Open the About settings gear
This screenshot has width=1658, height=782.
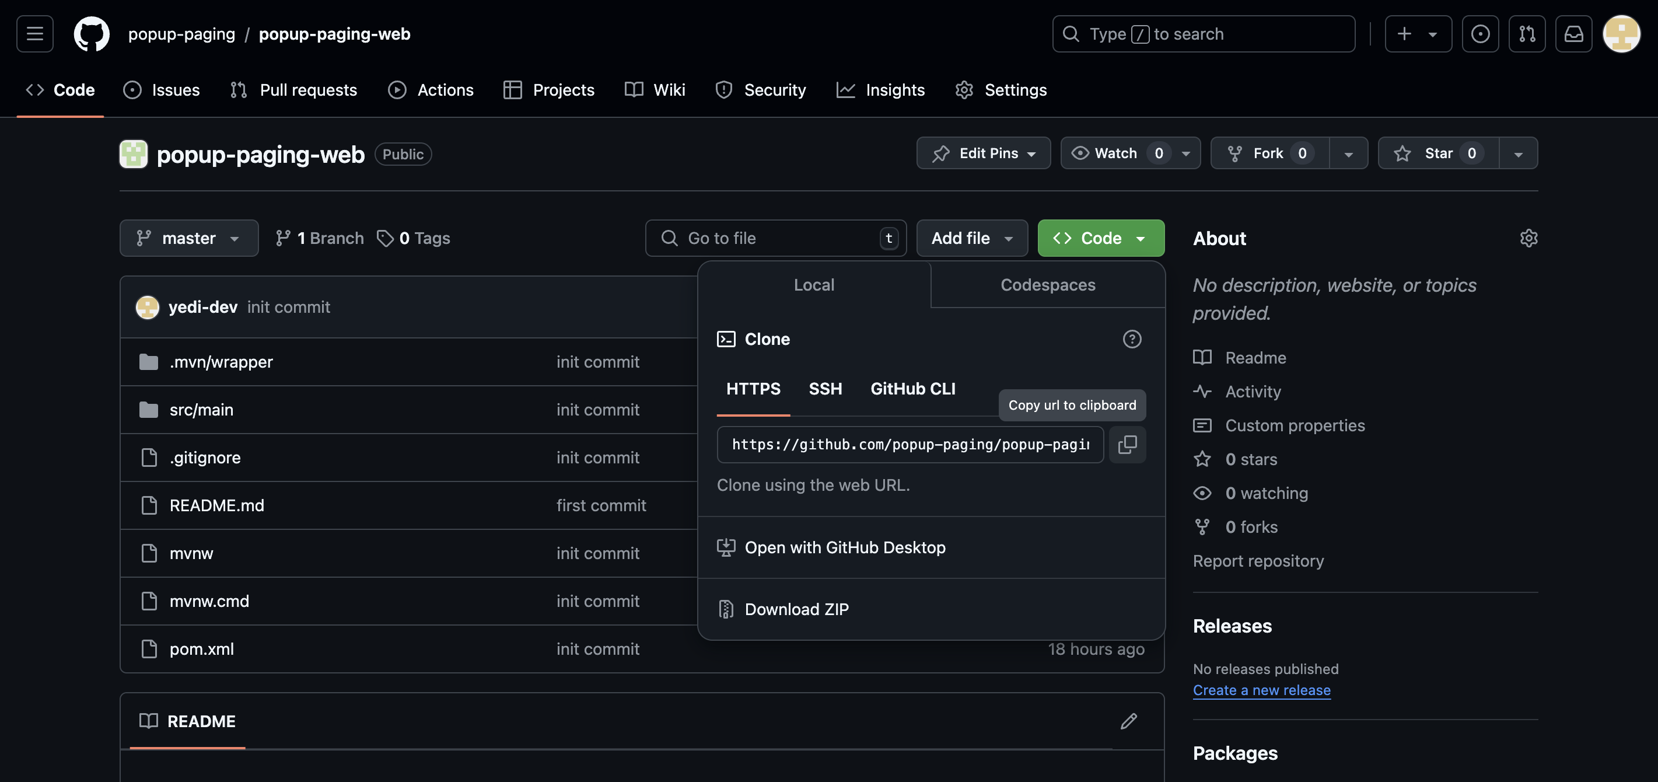1528,238
